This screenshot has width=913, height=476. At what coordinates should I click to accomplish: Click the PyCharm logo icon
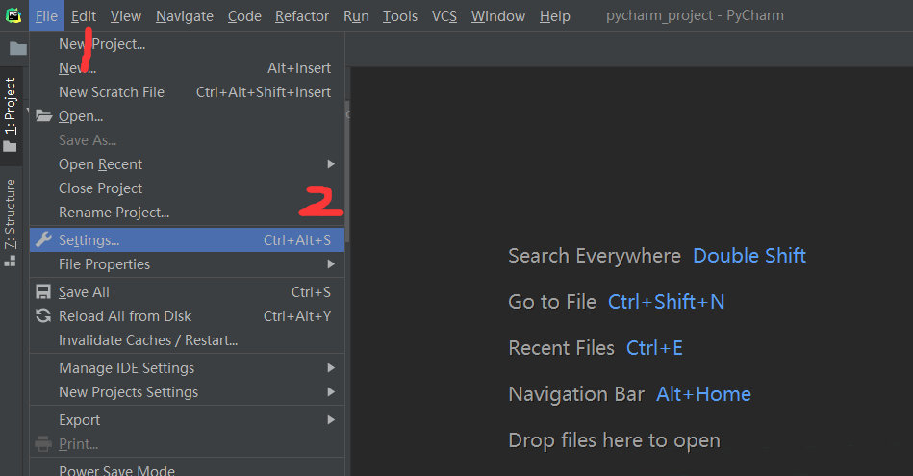click(13, 15)
